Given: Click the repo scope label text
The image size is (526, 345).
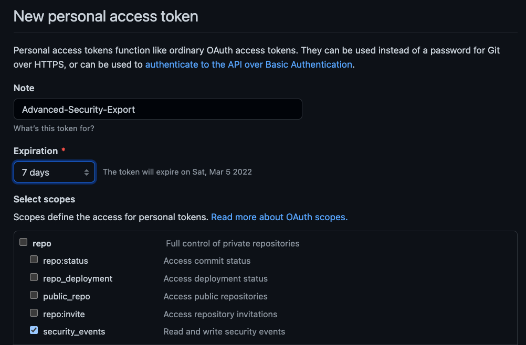Looking at the screenshot, I should coord(42,243).
